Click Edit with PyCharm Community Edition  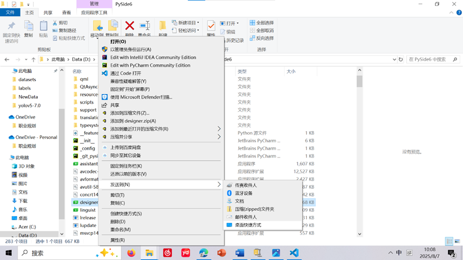tap(150, 65)
